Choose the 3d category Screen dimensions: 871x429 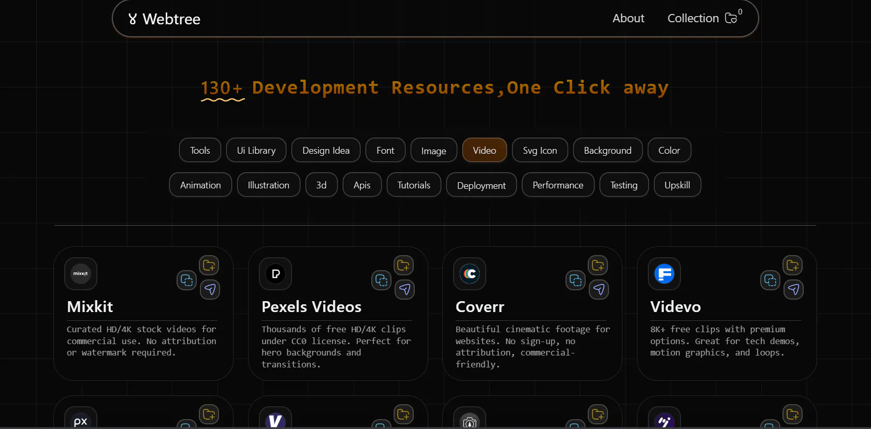[322, 185]
